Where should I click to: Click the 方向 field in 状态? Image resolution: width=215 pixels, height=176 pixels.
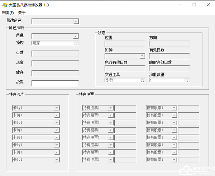pos(169,44)
